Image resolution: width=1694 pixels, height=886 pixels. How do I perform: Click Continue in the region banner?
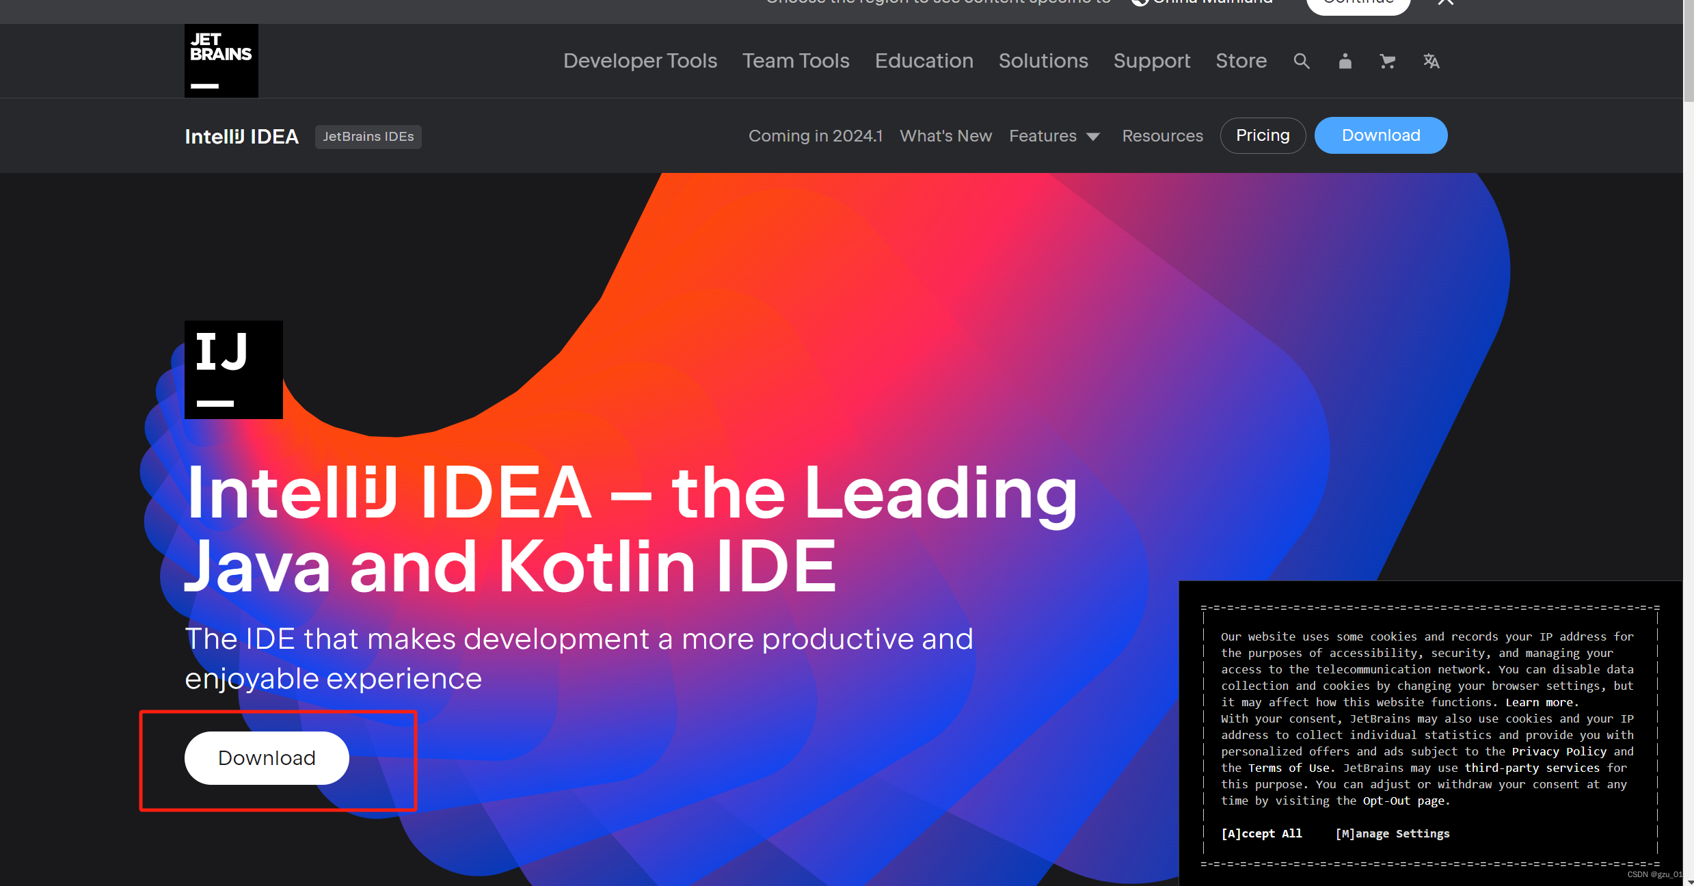point(1358,4)
